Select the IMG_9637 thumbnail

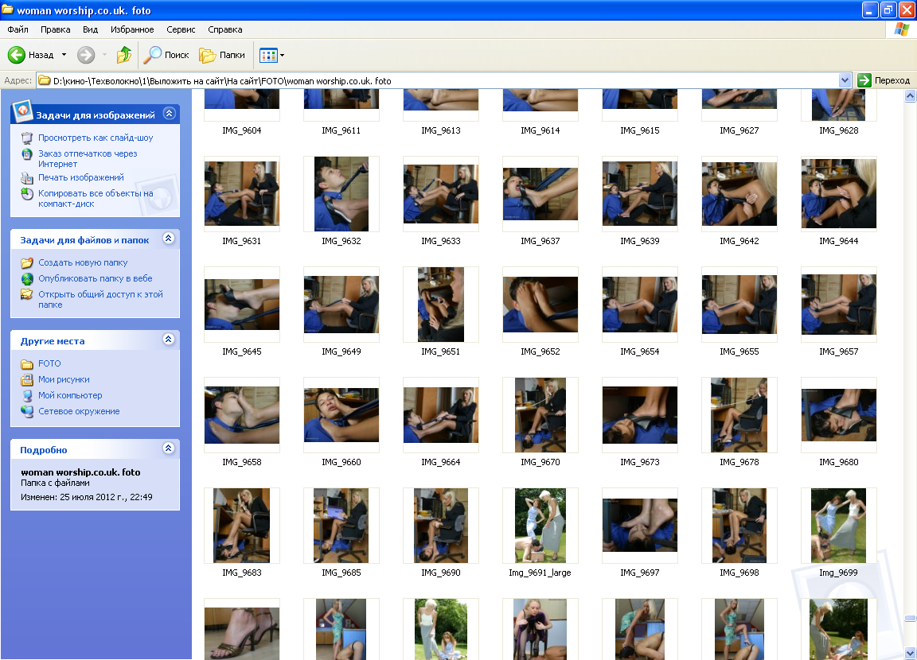pyautogui.click(x=540, y=195)
